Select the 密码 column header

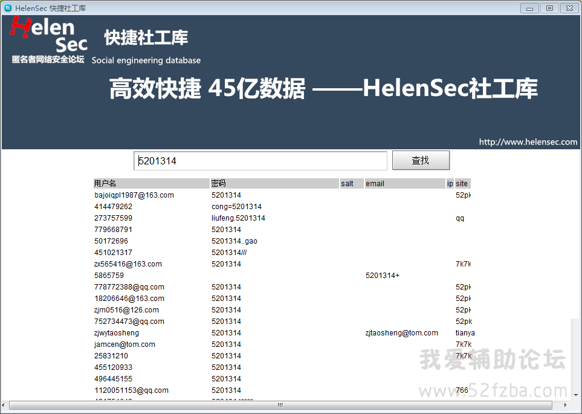274,183
